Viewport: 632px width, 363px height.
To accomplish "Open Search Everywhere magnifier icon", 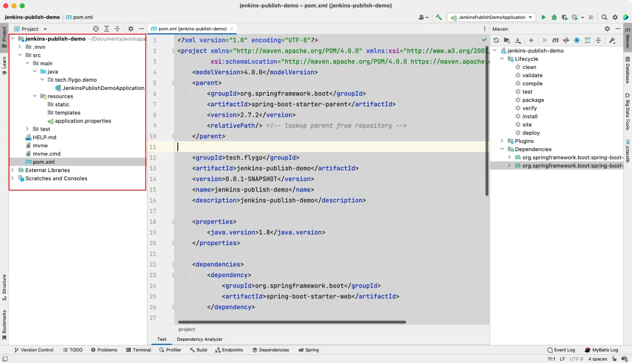I will click(x=604, y=18).
